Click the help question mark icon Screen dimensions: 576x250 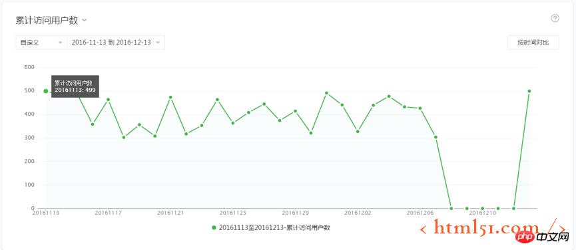[x=555, y=19]
